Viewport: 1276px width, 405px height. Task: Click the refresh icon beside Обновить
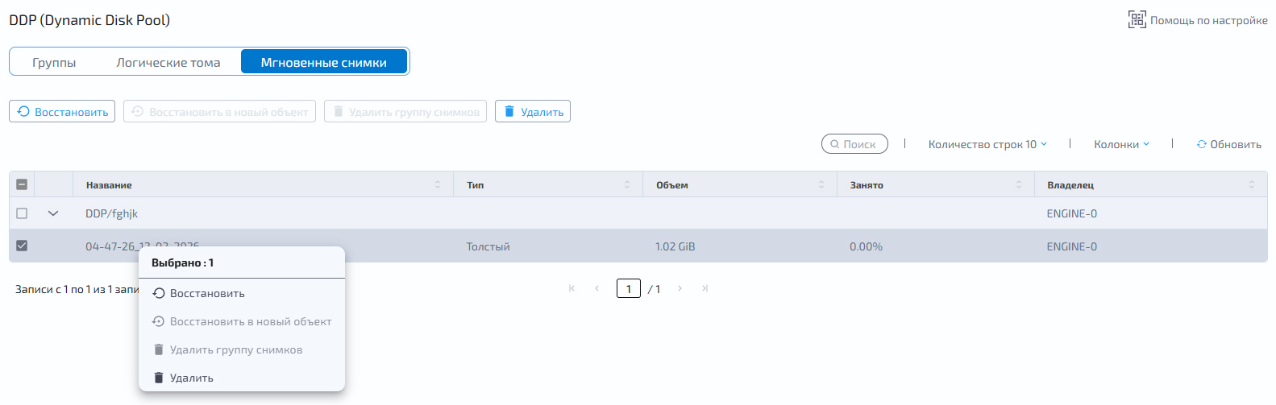[1202, 144]
